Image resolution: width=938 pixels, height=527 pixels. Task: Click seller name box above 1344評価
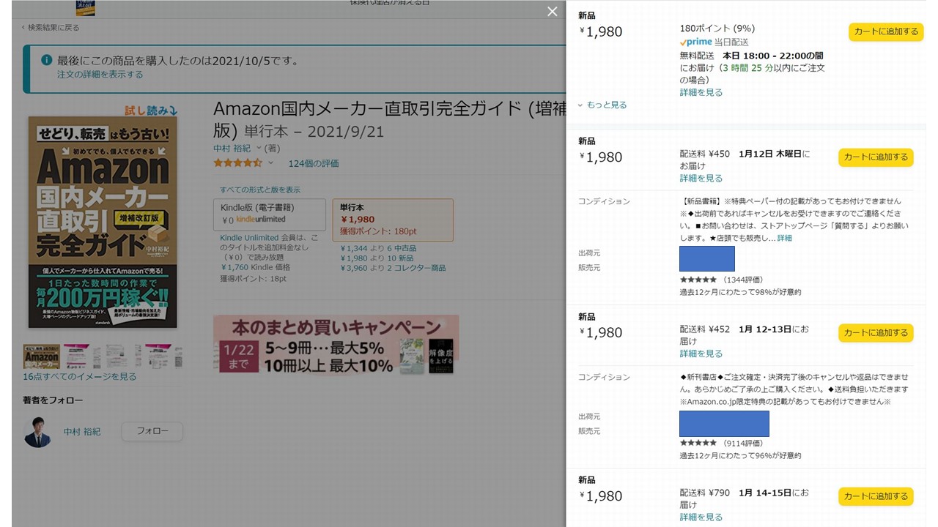coord(706,258)
